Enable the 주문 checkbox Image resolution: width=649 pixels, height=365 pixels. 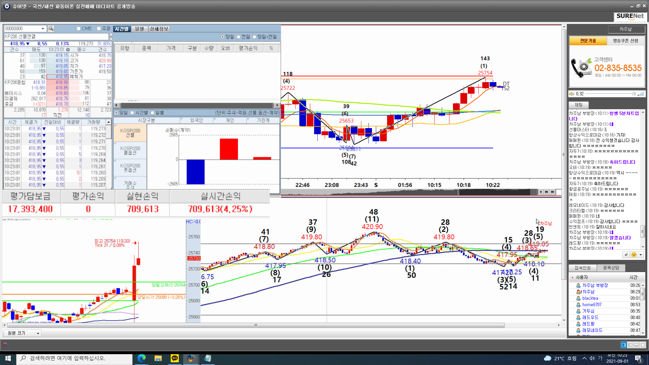(99, 29)
